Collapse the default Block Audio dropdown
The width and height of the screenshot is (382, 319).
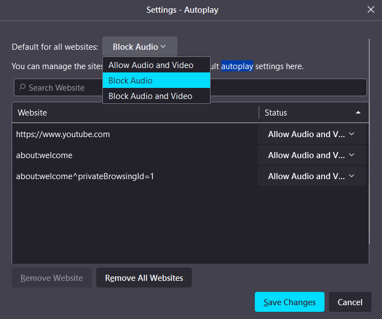tap(139, 47)
